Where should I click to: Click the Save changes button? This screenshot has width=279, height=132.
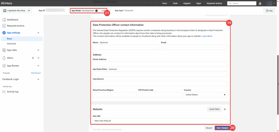tap(222, 128)
